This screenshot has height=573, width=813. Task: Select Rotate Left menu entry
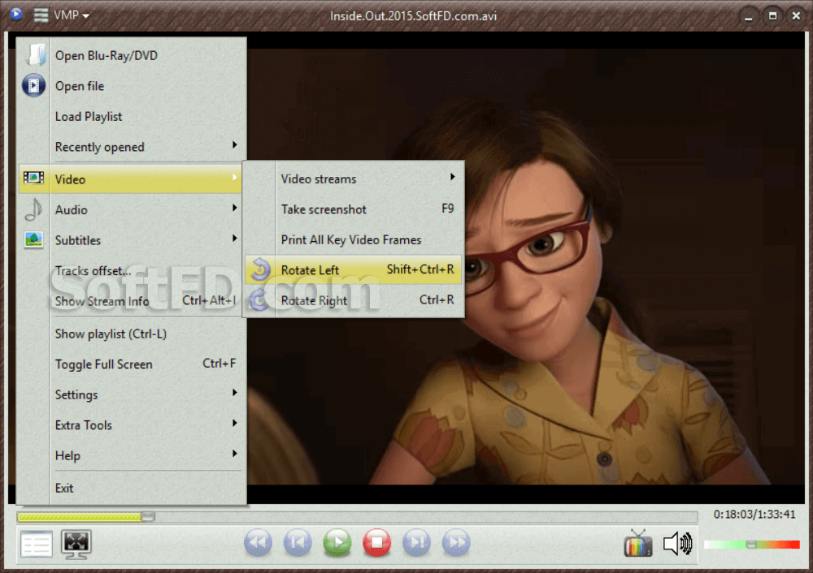[354, 269]
